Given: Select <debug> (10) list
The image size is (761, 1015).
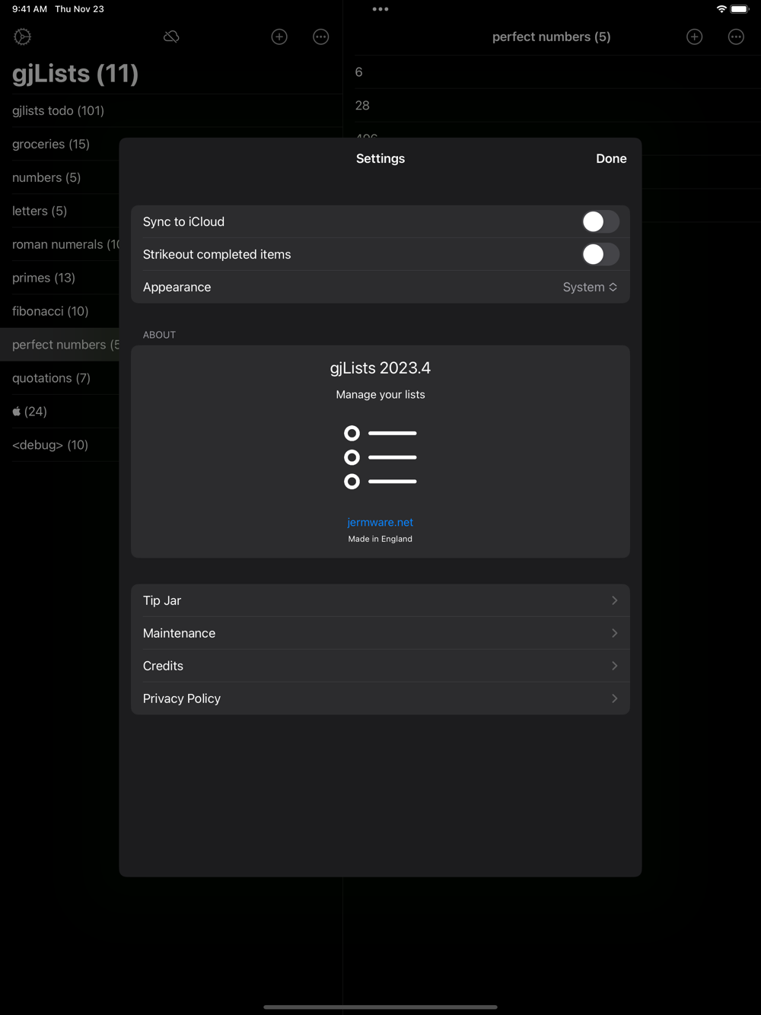Looking at the screenshot, I should point(59,445).
